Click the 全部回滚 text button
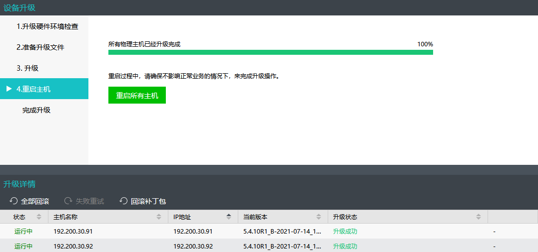Screen dimensions: 538x252 point(35,201)
